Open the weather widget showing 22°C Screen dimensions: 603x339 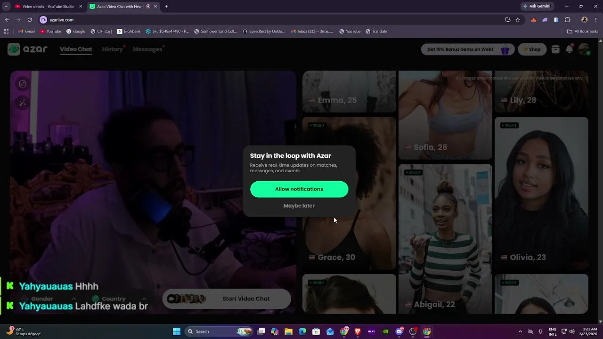coord(24,331)
